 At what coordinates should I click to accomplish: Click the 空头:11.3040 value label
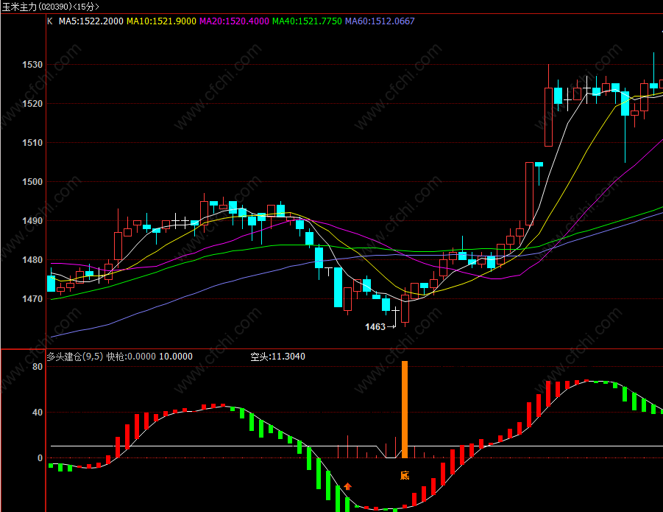tap(278, 357)
